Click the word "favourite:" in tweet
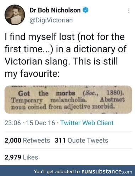Viewport: 135px width, 176px height. pyautogui.click(x=39, y=74)
